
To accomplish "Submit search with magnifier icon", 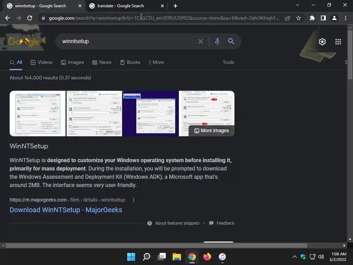I will [231, 41].
